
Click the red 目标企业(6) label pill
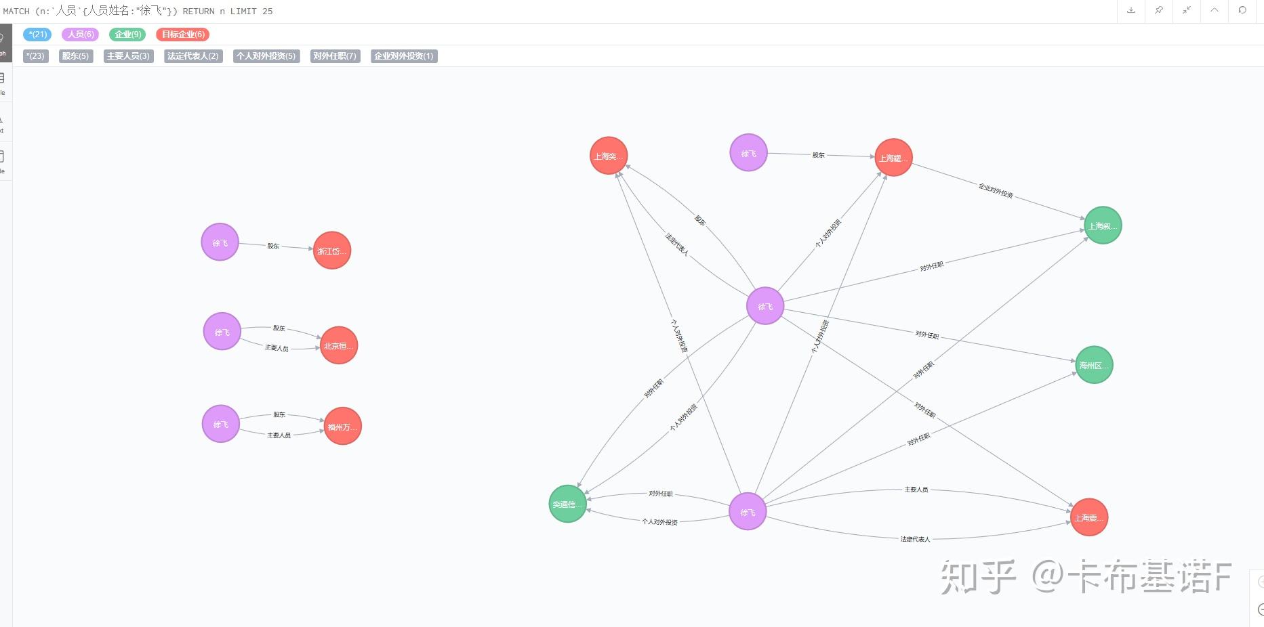pyautogui.click(x=183, y=35)
